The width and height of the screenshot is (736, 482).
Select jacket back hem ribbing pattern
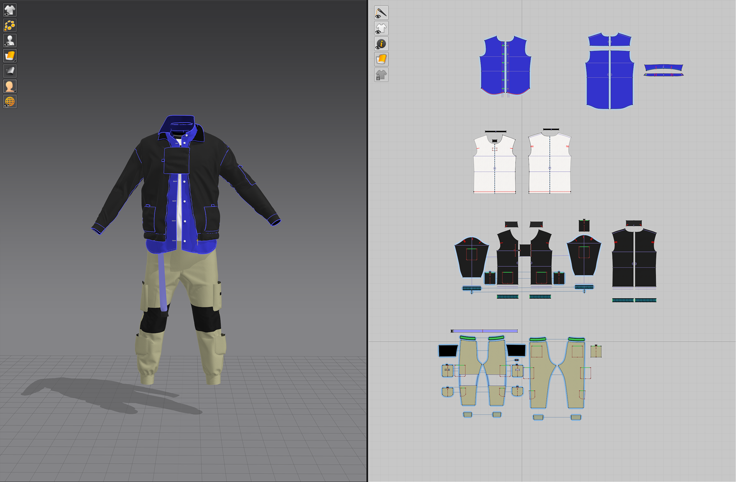click(634, 300)
